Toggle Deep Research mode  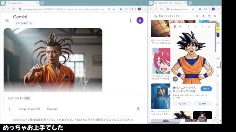29,109
